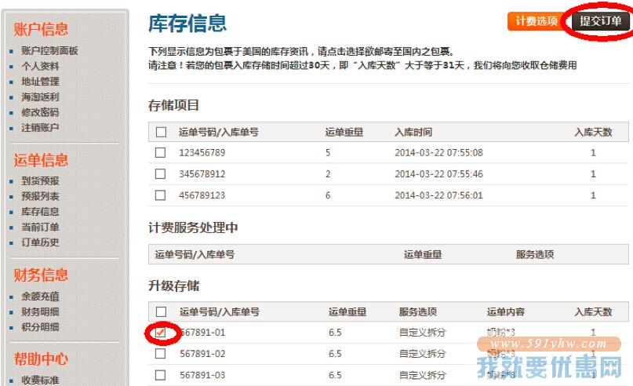
Task: Click the 账户信息 sidebar heading
Action: pos(41,29)
